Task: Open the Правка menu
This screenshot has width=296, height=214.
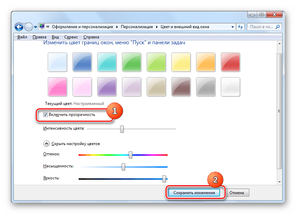Action: 39,37
